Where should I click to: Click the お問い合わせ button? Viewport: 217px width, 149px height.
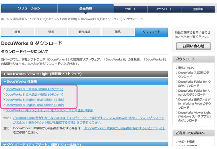point(193,46)
